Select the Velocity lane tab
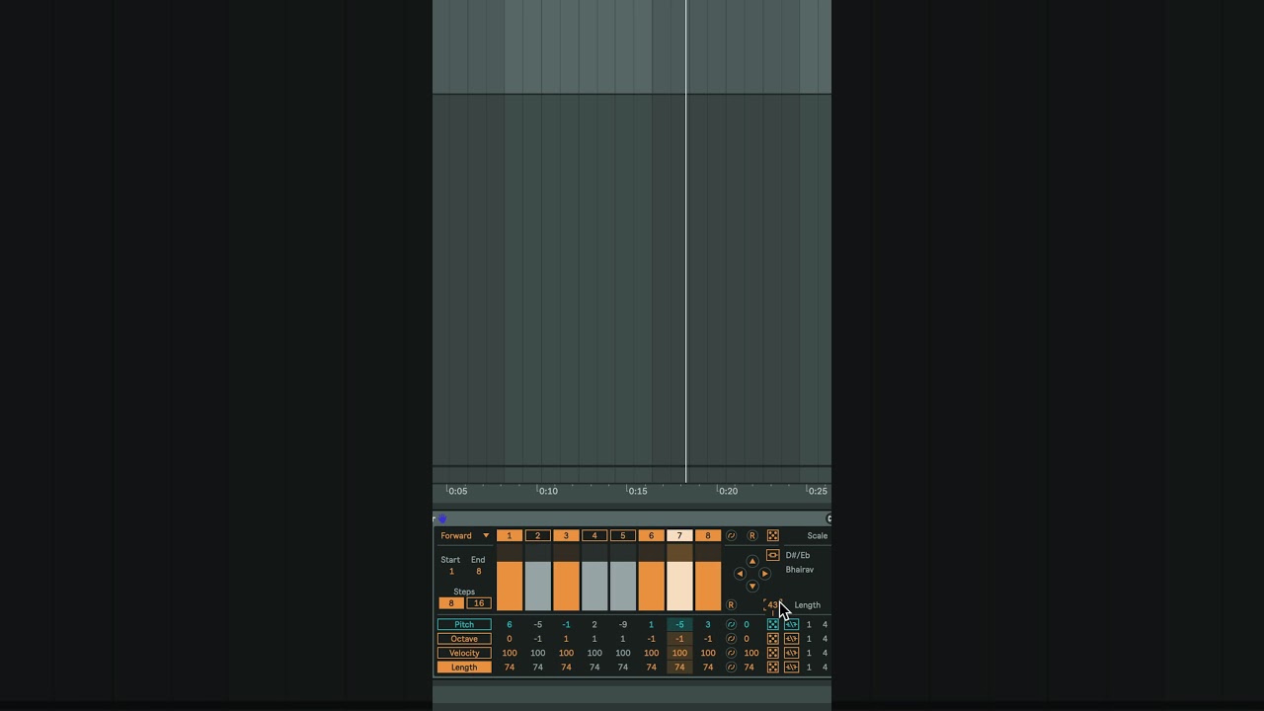Image resolution: width=1264 pixels, height=711 pixels. point(464,653)
